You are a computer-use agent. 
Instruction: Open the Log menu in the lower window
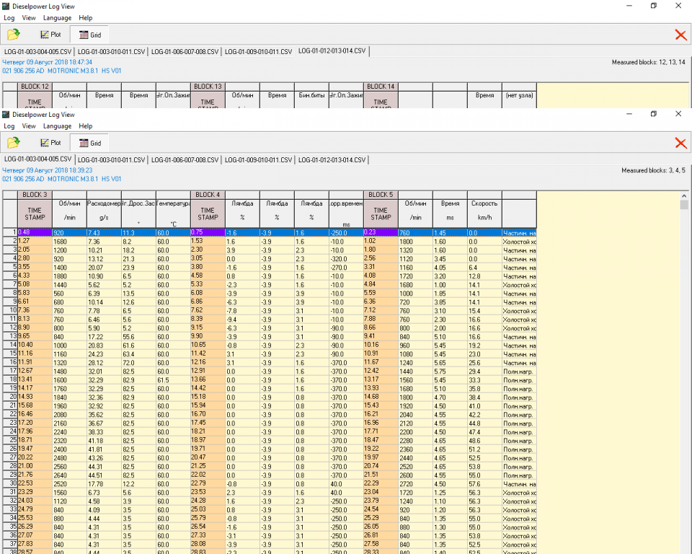pyautogui.click(x=9, y=126)
